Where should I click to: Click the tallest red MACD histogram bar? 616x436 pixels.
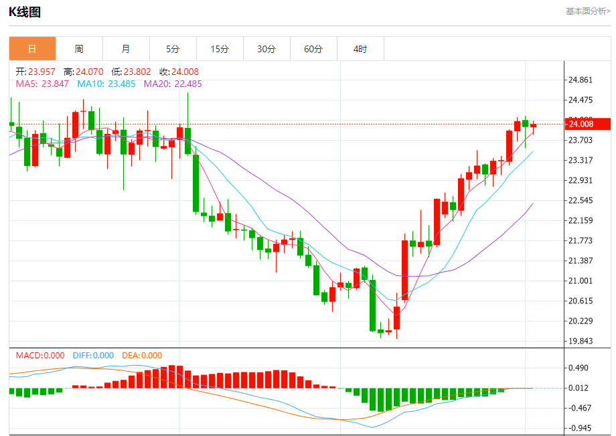coord(171,376)
